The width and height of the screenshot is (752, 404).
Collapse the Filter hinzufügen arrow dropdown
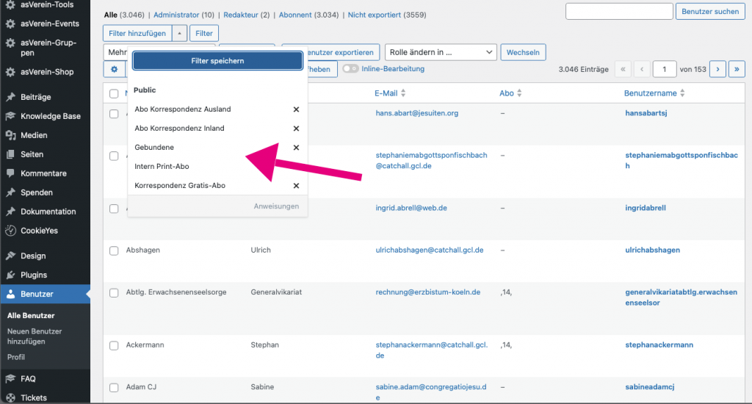[180, 33]
